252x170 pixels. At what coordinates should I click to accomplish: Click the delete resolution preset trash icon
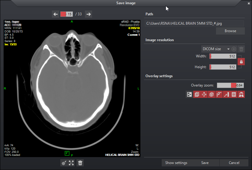tap(241, 49)
